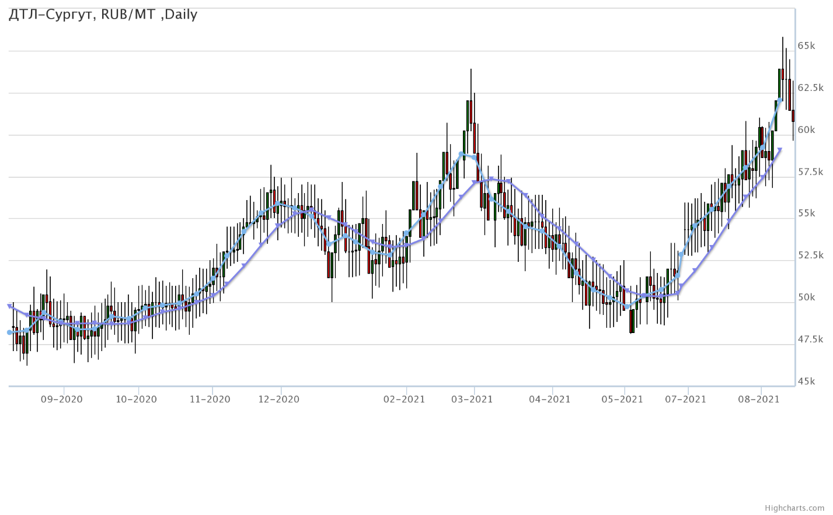Click the 07-2021 x-axis label

tap(686, 400)
